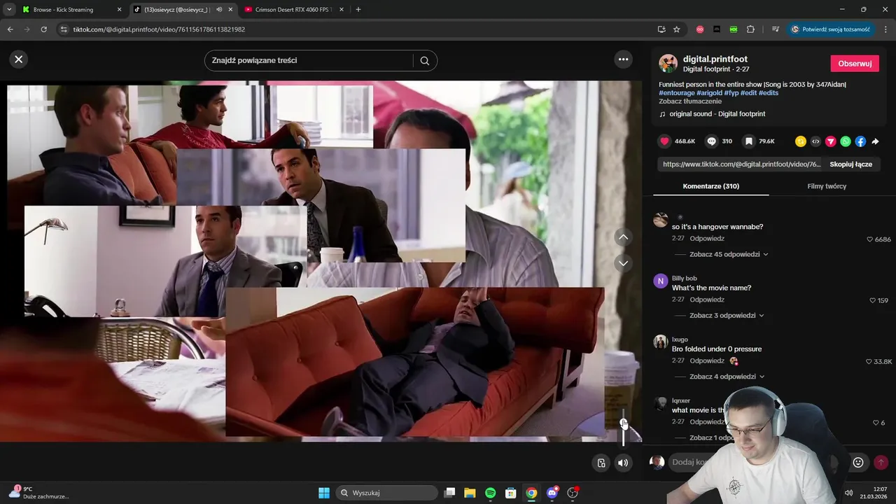Open Chrome extensions puzzle icon

pyautogui.click(x=751, y=29)
